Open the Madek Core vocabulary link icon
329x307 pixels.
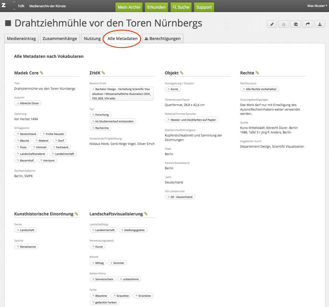42,73
